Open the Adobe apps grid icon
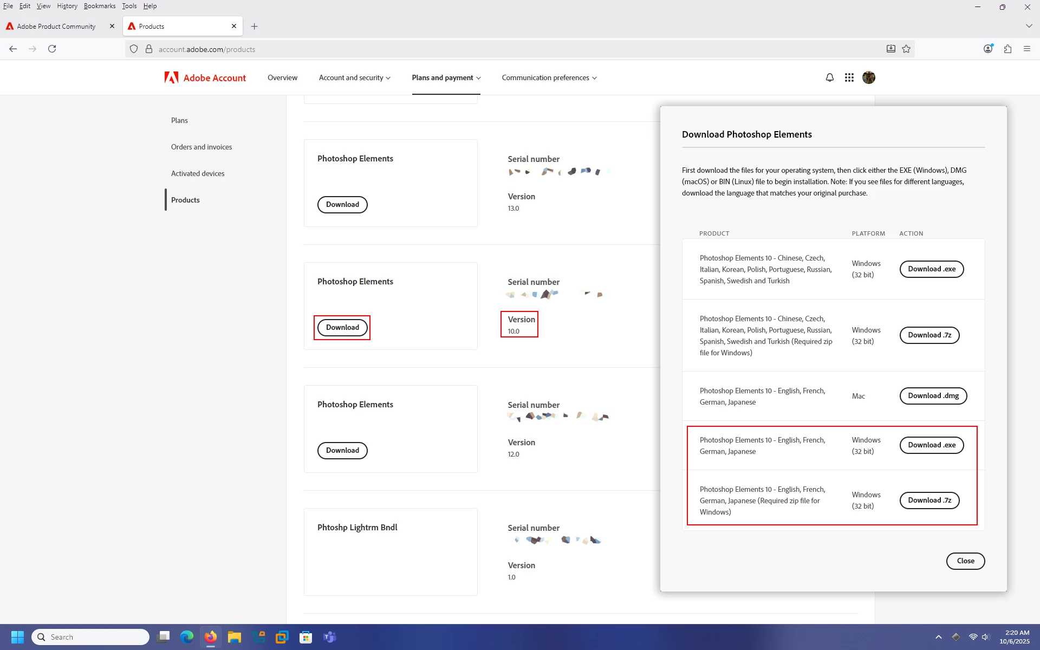Screen dimensions: 1040x650 (x=849, y=77)
